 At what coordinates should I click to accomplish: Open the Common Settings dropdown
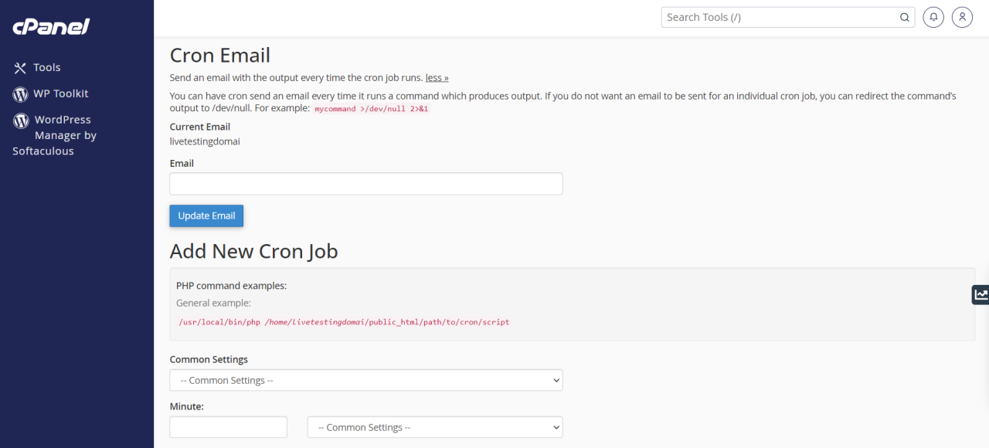(365, 380)
